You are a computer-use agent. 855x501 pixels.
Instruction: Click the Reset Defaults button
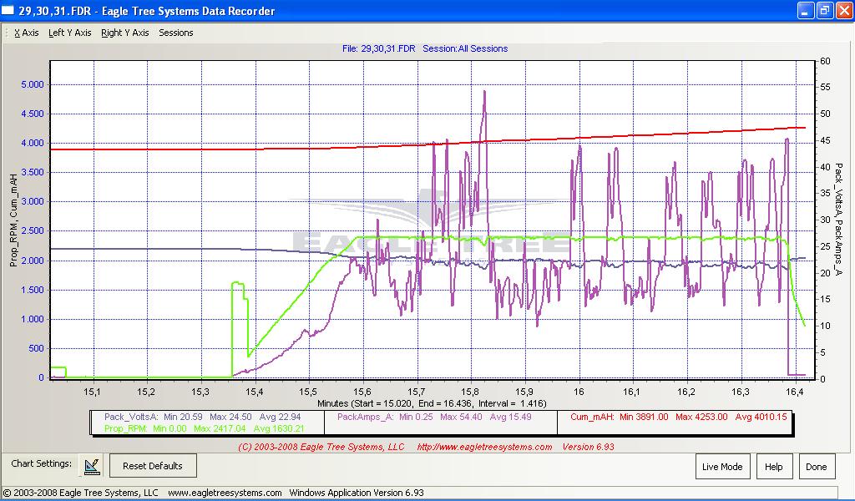153,466
